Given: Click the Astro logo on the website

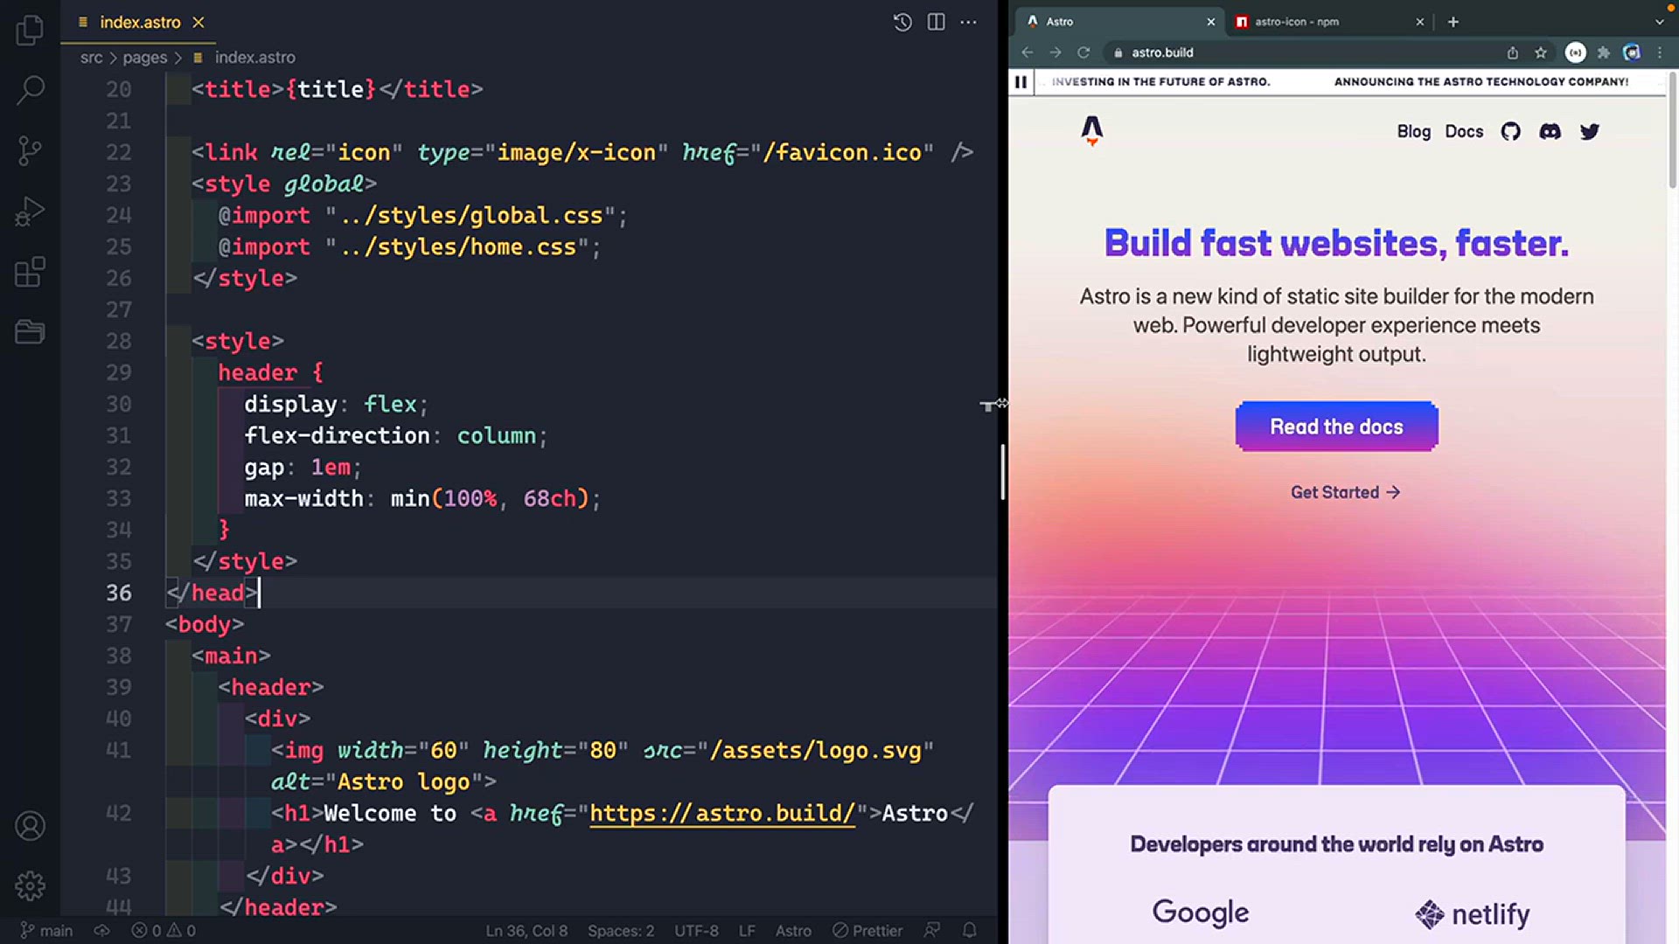Looking at the screenshot, I should pos(1092,130).
